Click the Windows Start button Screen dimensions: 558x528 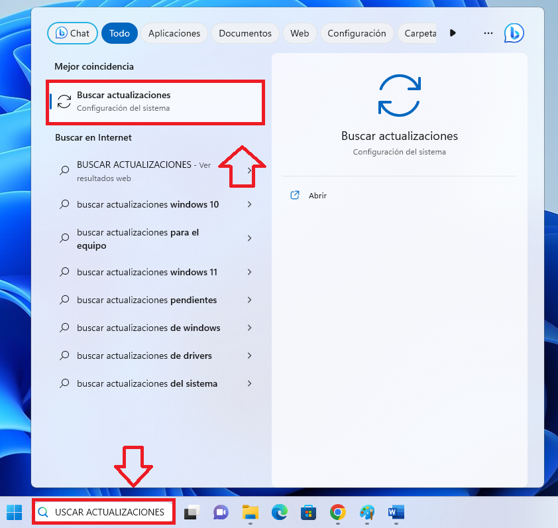[x=15, y=512]
